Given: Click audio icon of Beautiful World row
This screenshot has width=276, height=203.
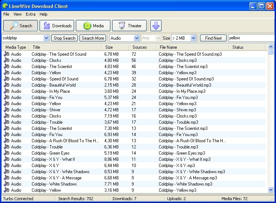Looking at the screenshot, I should [7, 85].
